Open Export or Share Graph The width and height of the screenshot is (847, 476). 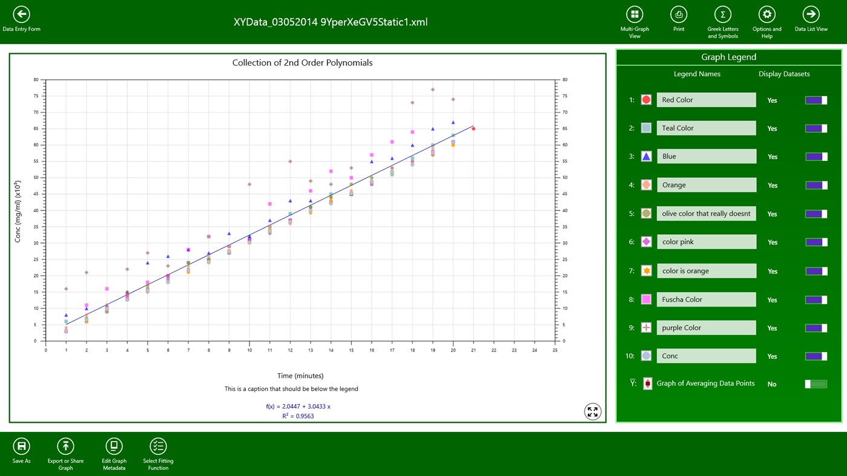(x=65, y=446)
